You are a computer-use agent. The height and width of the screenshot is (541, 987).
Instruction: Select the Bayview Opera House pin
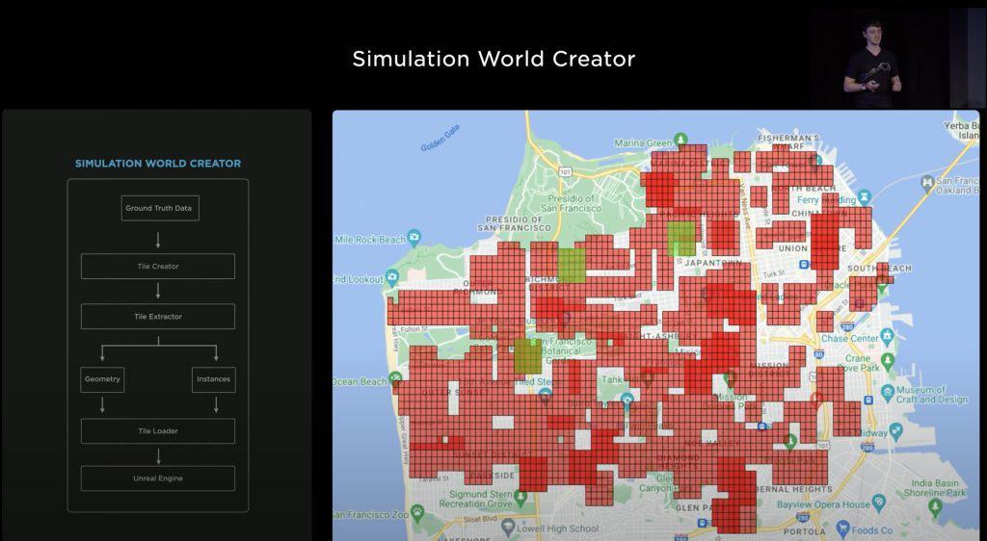[x=879, y=502]
